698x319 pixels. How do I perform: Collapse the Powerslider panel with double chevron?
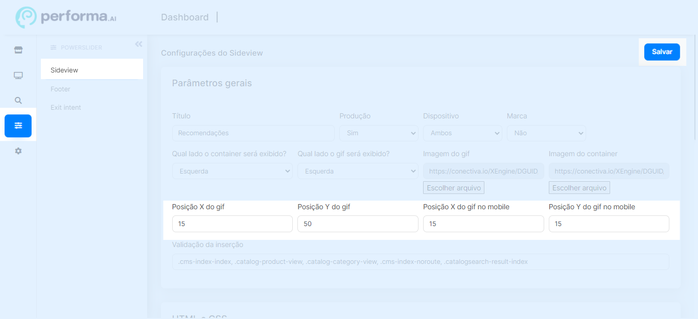(138, 44)
